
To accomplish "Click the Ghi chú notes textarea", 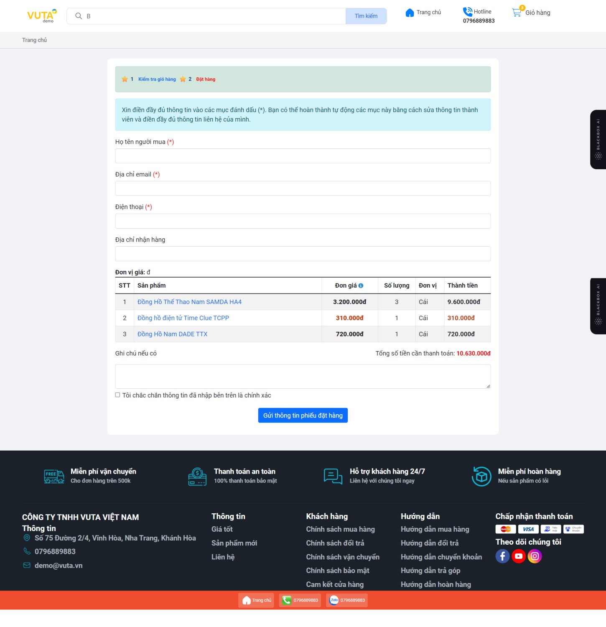I will point(303,377).
